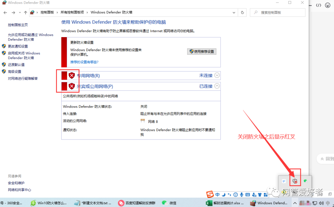Open 对网络进行疑难解答 link
Viewport: 334px width, 207px height.
[x=23, y=79]
